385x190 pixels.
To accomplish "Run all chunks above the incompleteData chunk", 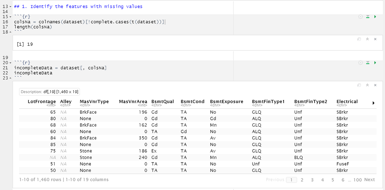I will coord(368,63).
